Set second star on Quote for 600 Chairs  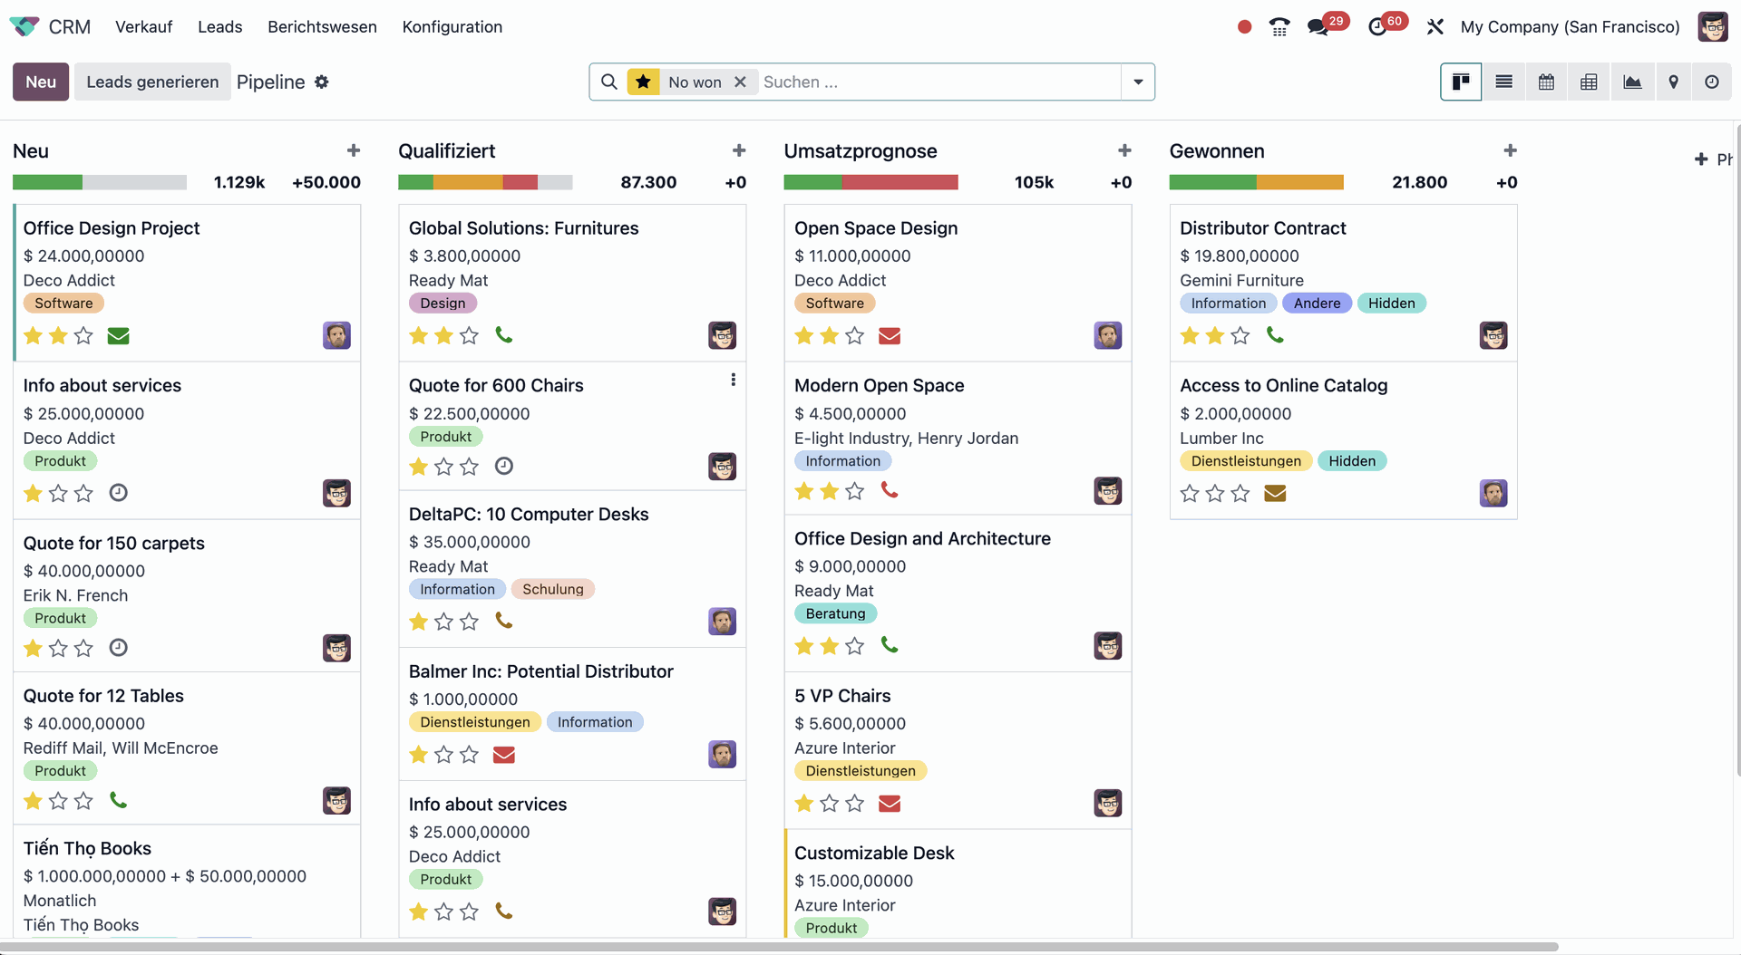tap(443, 467)
